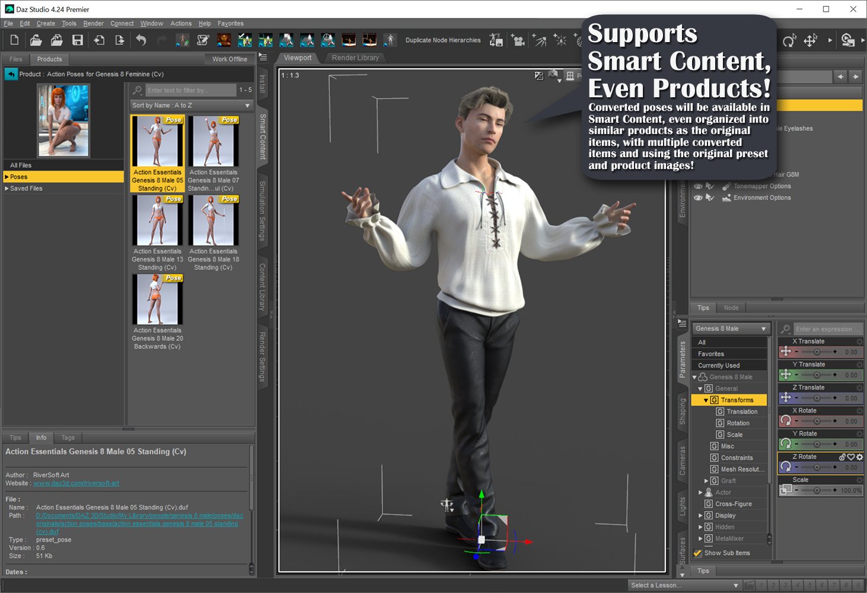Open the Render menu
Image resolution: width=867 pixels, height=593 pixels.
93,23
